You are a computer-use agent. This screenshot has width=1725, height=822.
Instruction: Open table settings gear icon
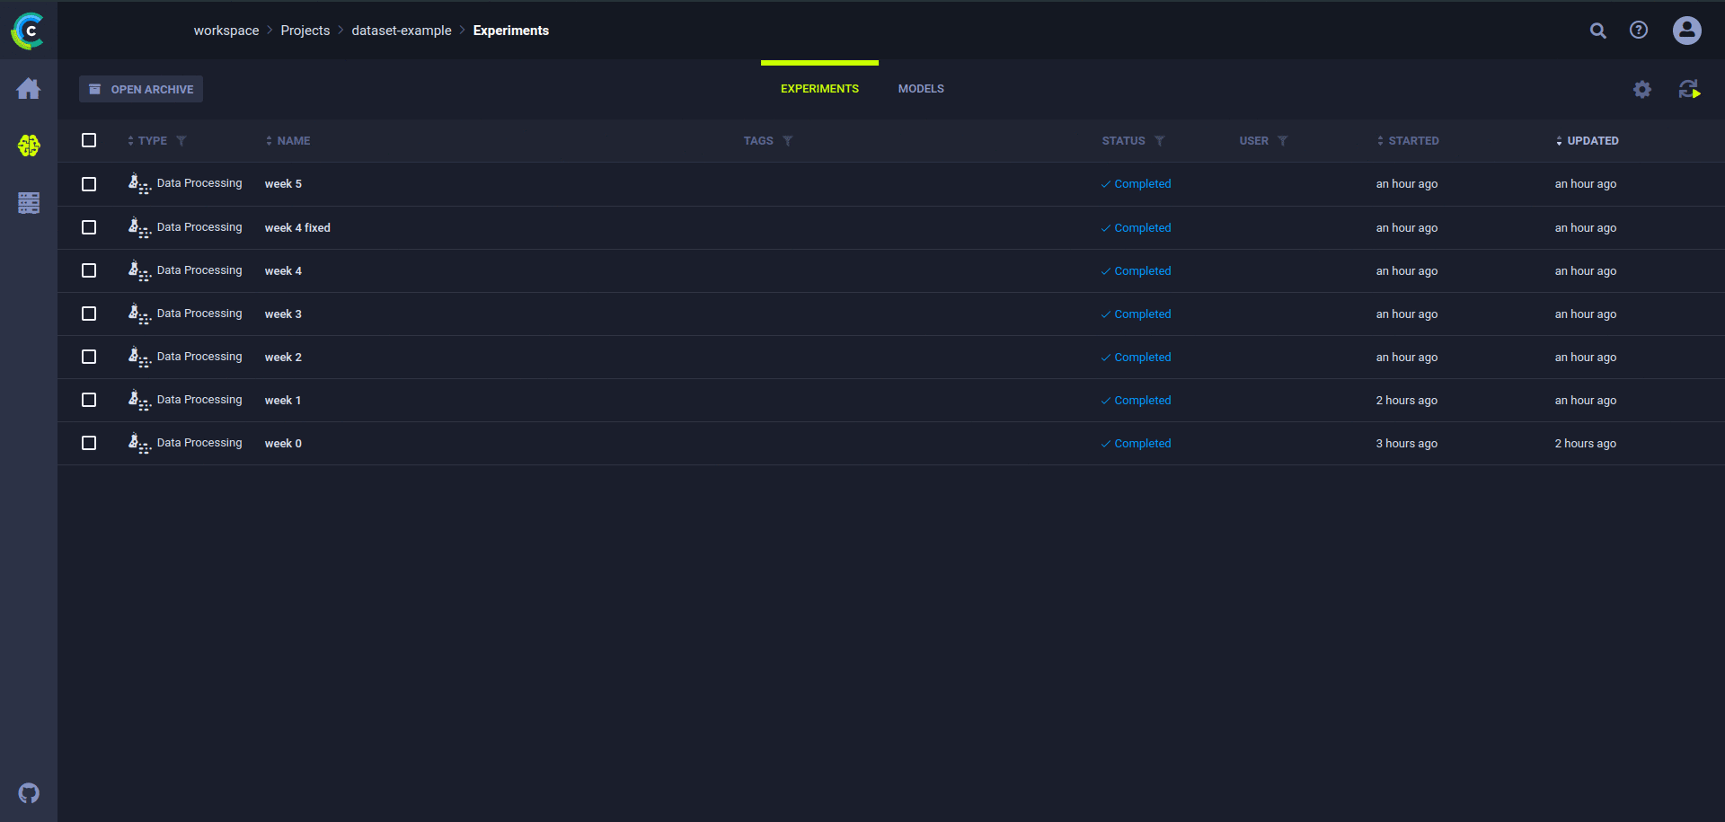(x=1642, y=90)
